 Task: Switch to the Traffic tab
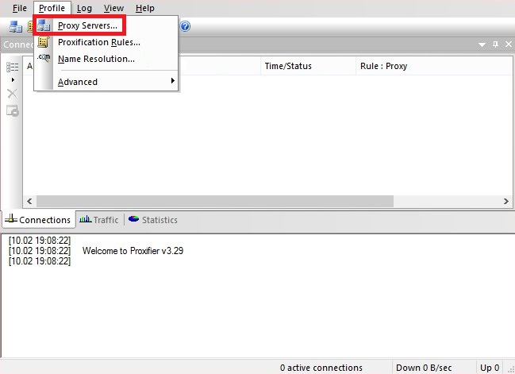[99, 220]
